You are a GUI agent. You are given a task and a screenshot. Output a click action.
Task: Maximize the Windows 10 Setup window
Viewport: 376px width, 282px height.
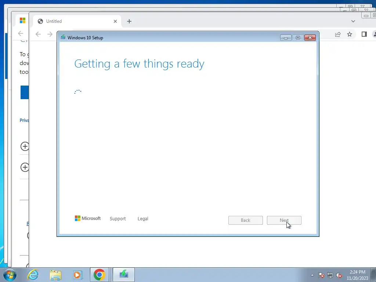click(x=298, y=38)
